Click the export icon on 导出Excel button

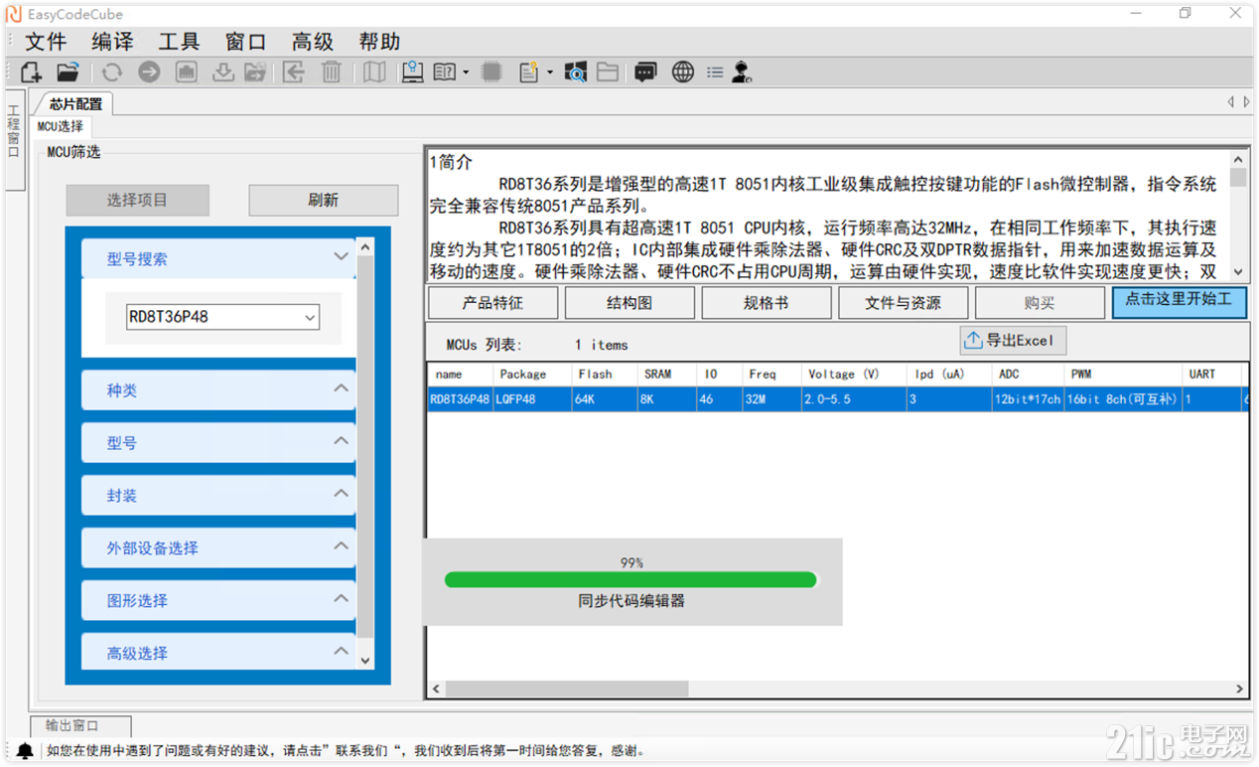[x=973, y=341]
